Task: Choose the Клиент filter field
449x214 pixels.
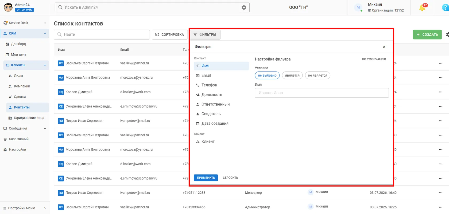Action: [221, 141]
